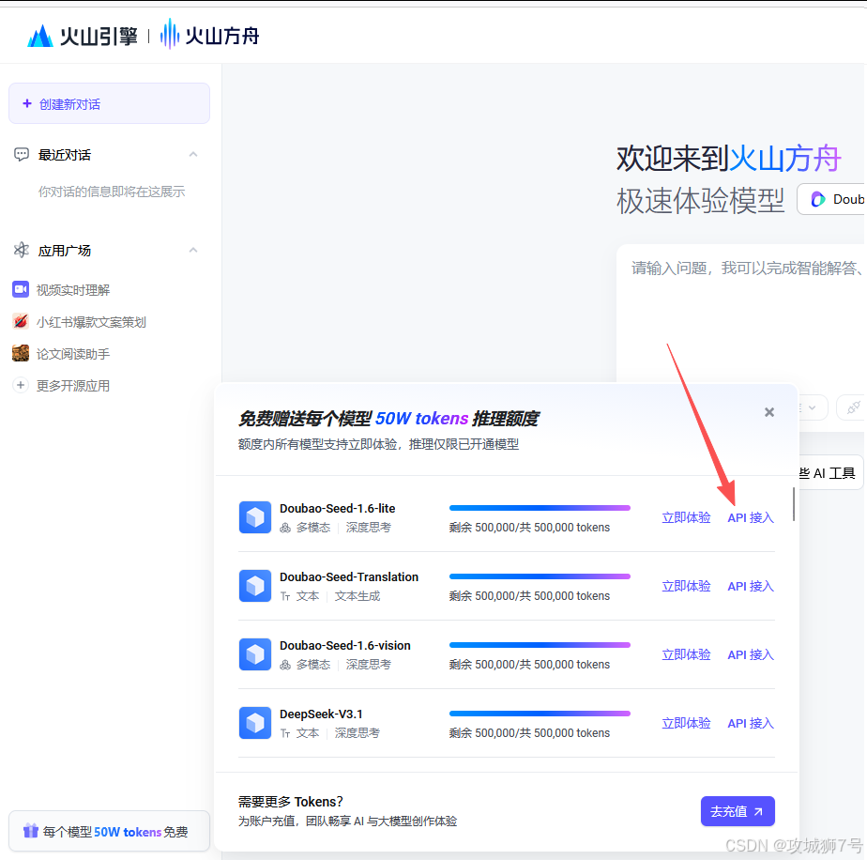Collapse the 应用广场 section
Image resolution: width=867 pixels, height=860 pixels.
pyautogui.click(x=193, y=250)
